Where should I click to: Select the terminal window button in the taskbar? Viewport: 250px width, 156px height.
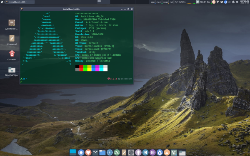pos(20,2)
